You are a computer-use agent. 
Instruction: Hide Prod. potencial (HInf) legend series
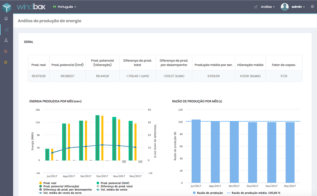(115, 183)
